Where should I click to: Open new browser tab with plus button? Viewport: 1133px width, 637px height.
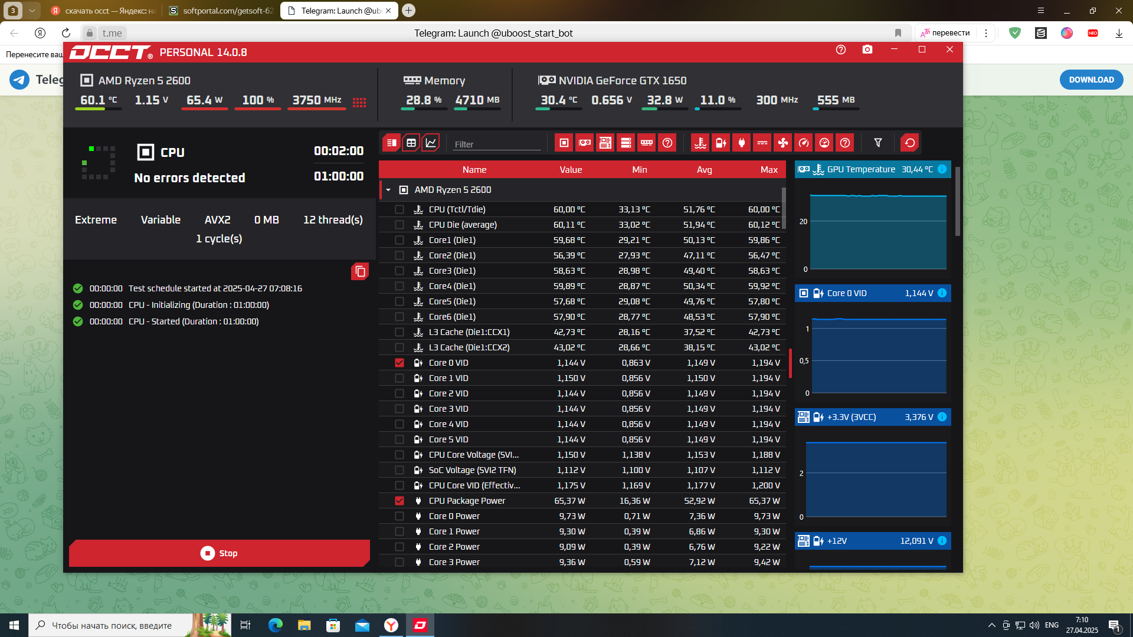point(408,11)
